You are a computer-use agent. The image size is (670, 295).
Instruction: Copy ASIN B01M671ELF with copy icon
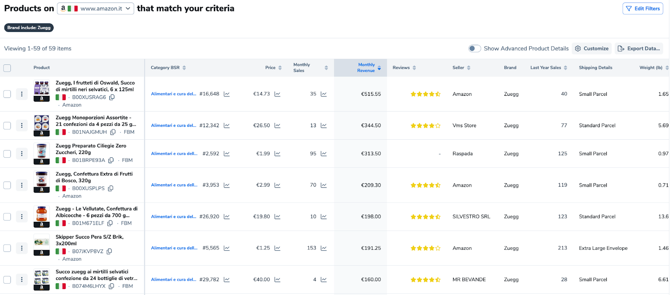point(110,223)
